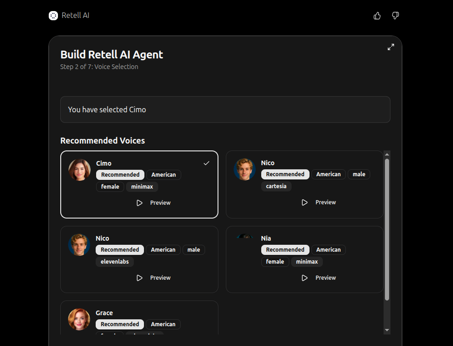Click the minimax tag on the Nia card
The image size is (453, 346).
pyautogui.click(x=307, y=262)
